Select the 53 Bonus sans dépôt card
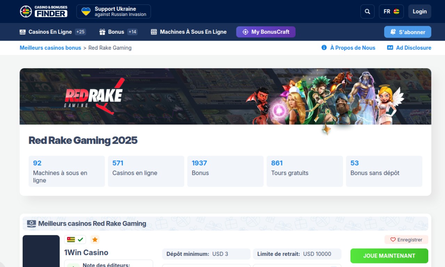445x267 pixels. coord(384,171)
